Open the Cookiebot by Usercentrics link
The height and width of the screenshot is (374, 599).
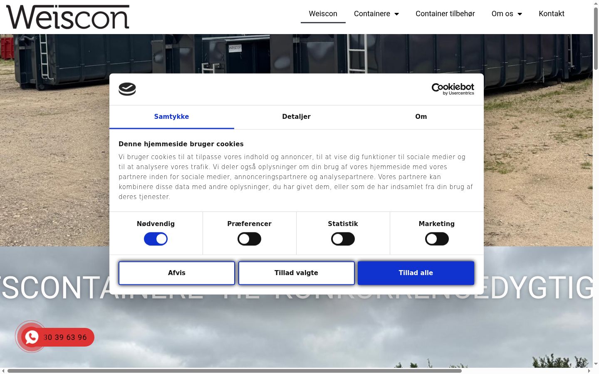[453, 89]
